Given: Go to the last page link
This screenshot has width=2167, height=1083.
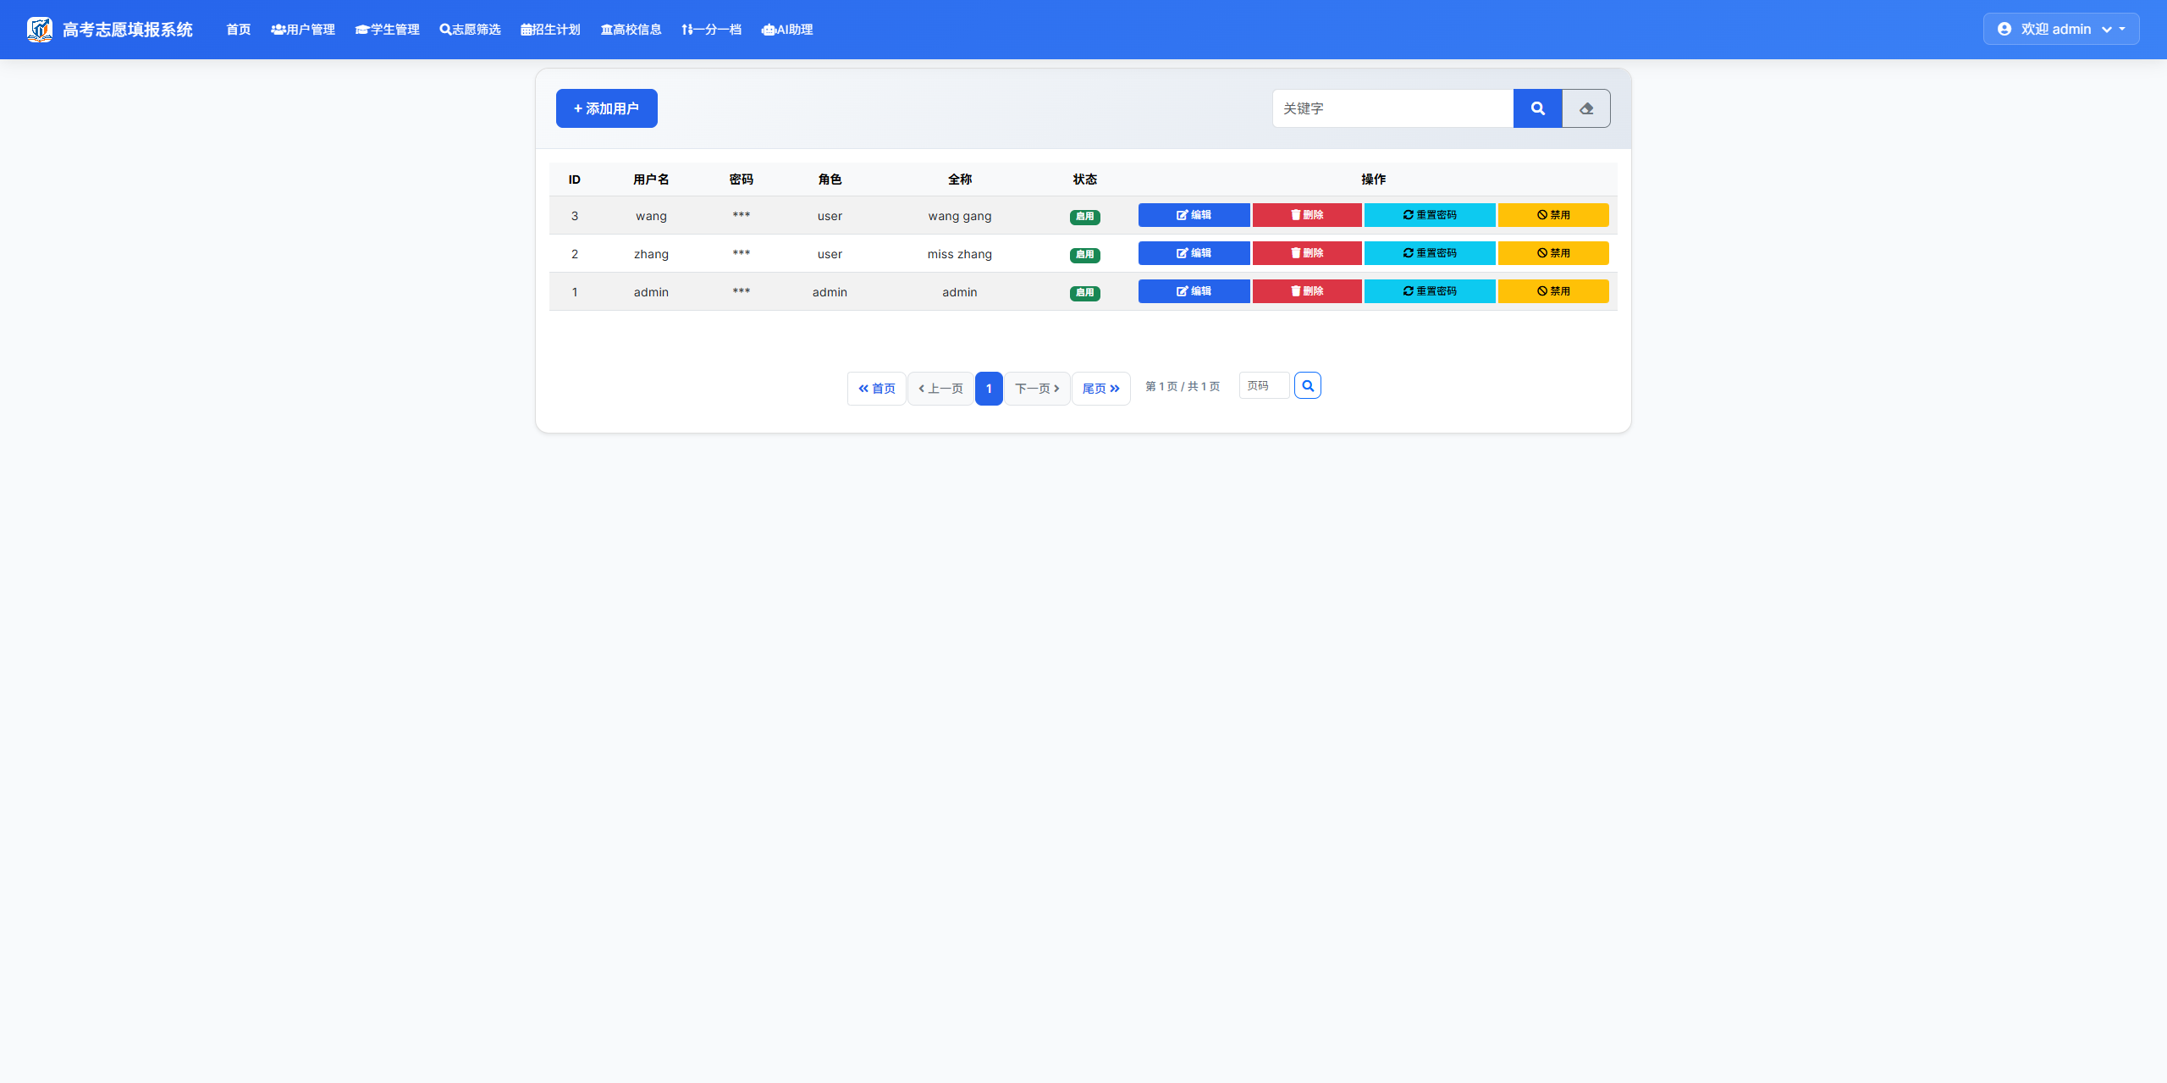Looking at the screenshot, I should 1100,389.
